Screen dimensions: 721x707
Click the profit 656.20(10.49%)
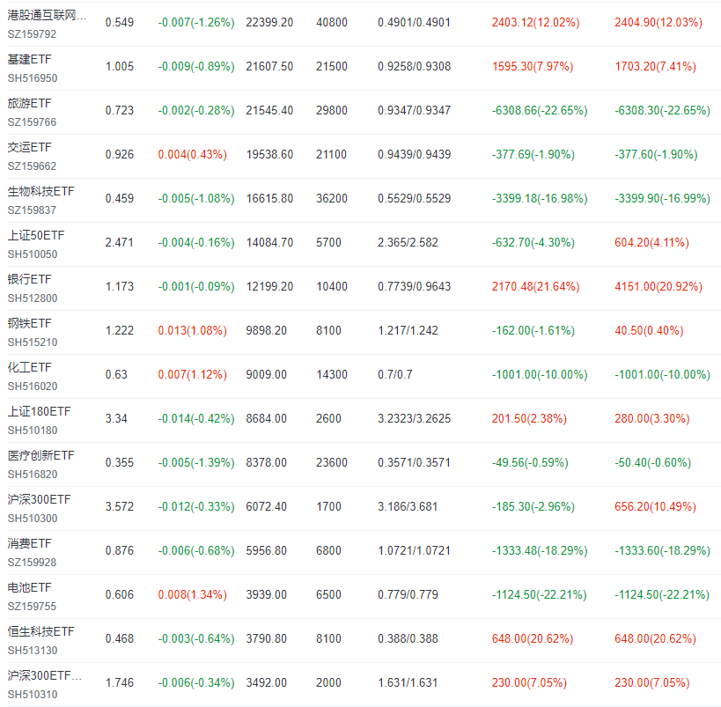click(x=655, y=507)
